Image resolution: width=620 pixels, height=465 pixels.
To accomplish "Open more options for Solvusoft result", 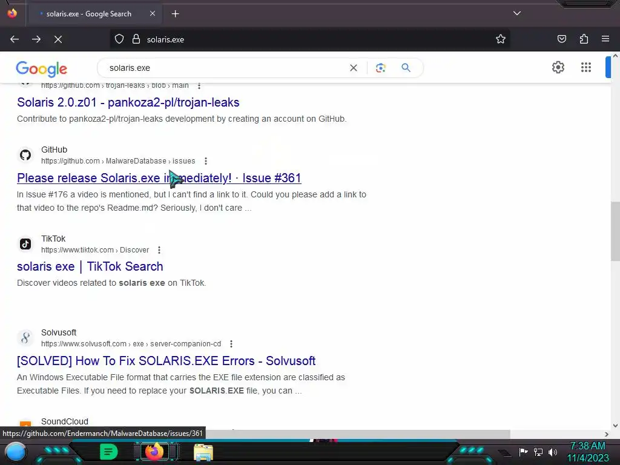I will [231, 344].
